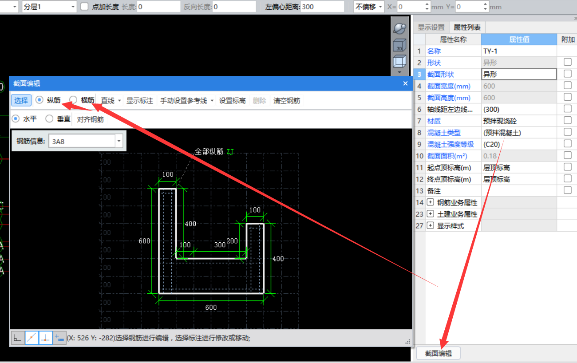Expand the 显示样式 group
The image size is (577, 363).
pyautogui.click(x=430, y=225)
